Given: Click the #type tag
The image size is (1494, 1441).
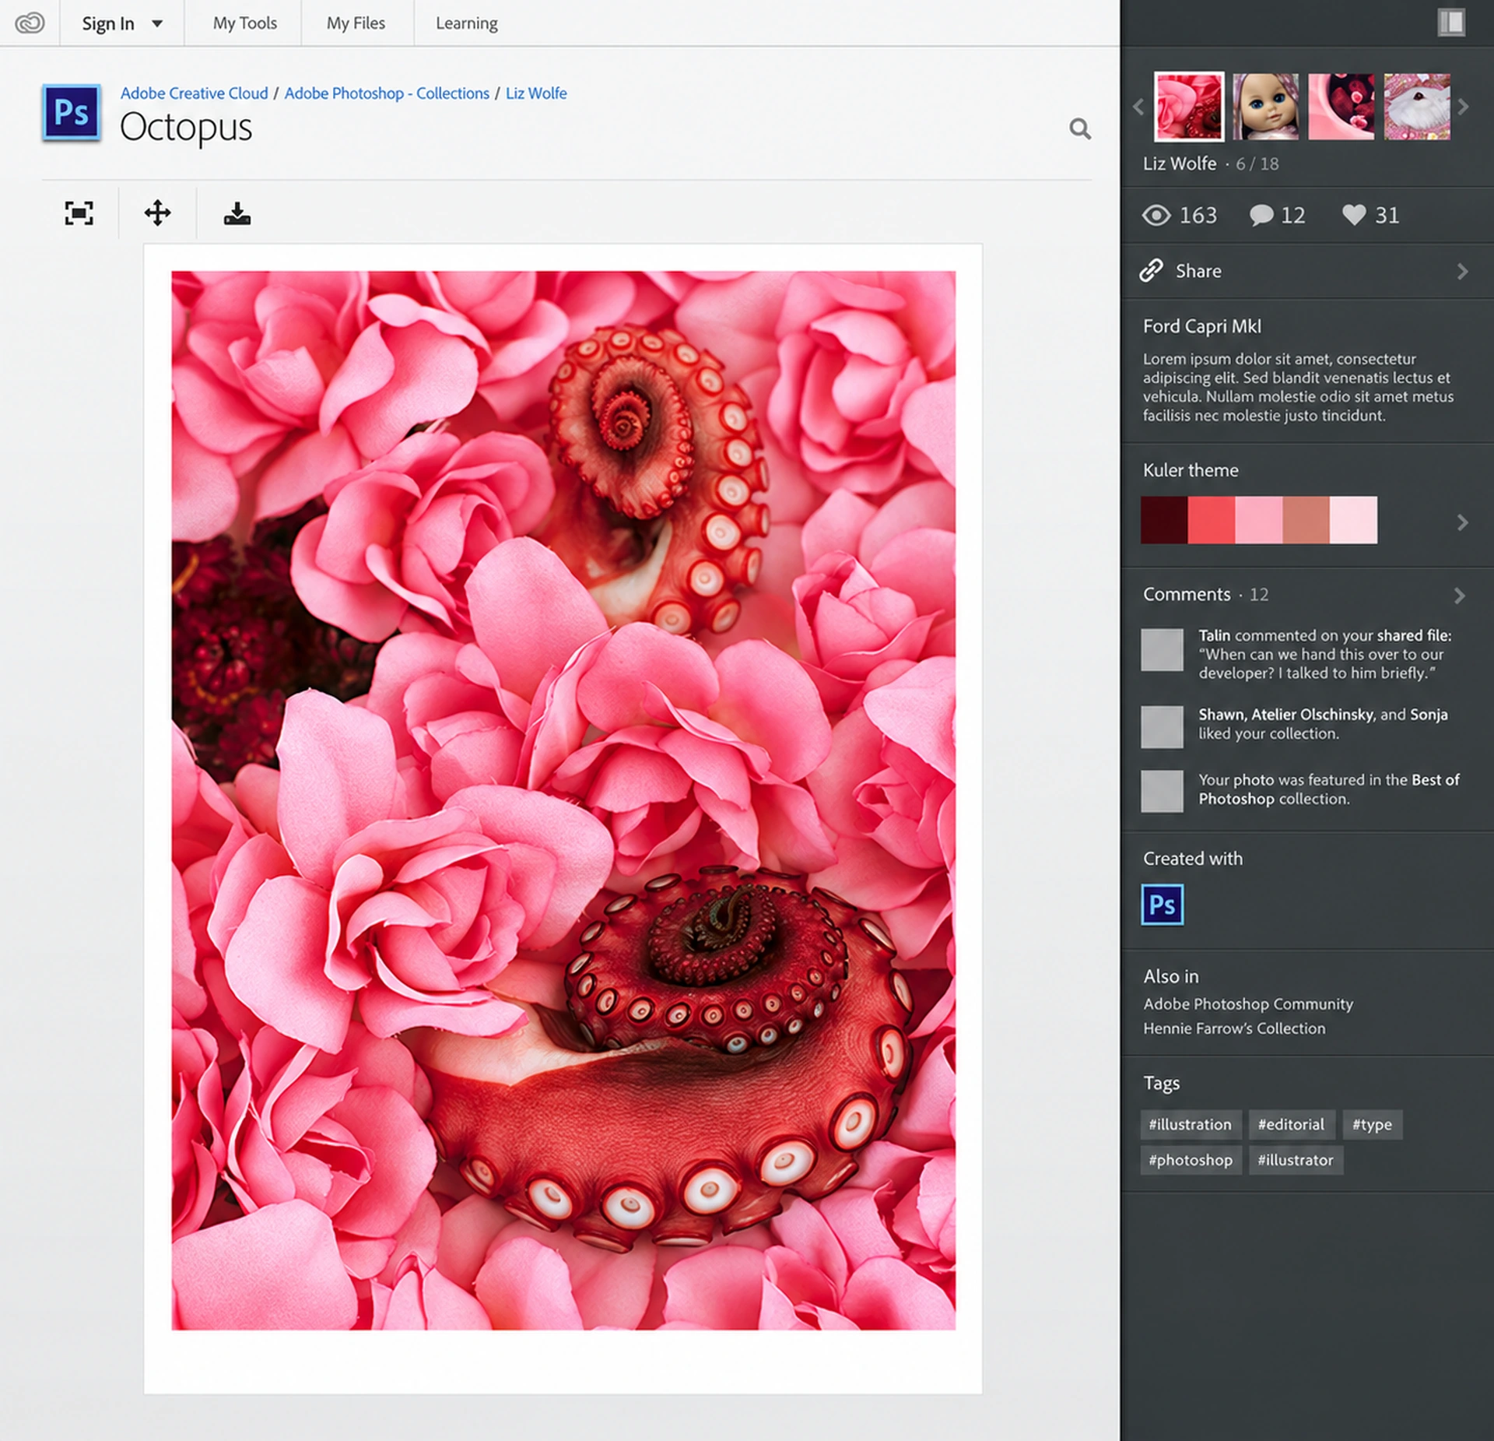Looking at the screenshot, I should 1372,1124.
